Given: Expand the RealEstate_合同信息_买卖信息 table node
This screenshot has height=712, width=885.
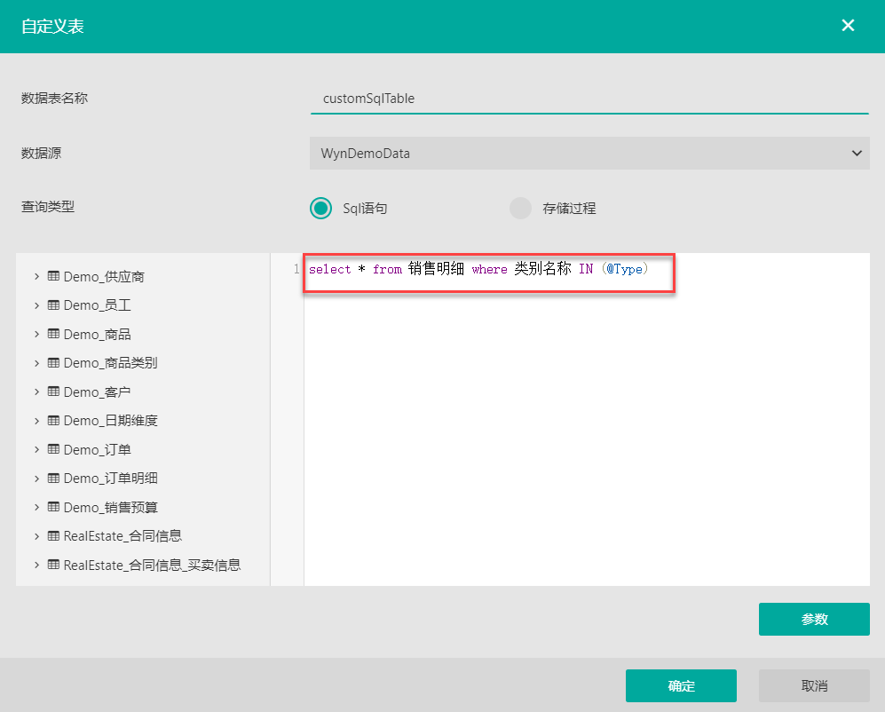Looking at the screenshot, I should 36,565.
